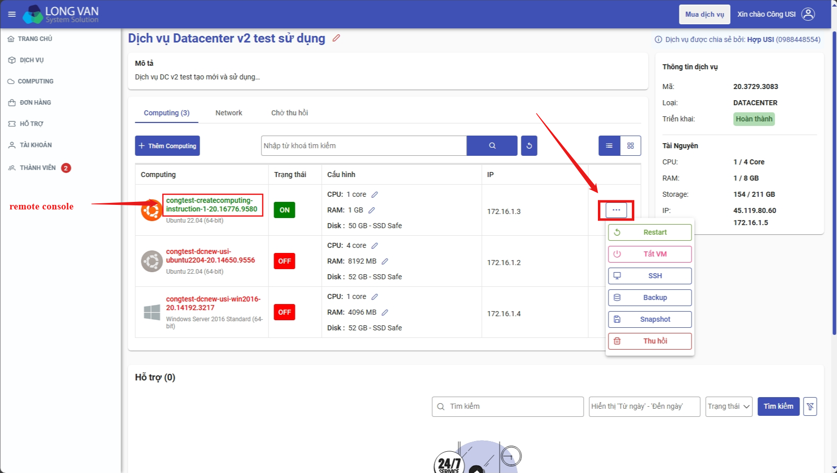Open congtest-createcomputing-instruction VM link

click(212, 205)
